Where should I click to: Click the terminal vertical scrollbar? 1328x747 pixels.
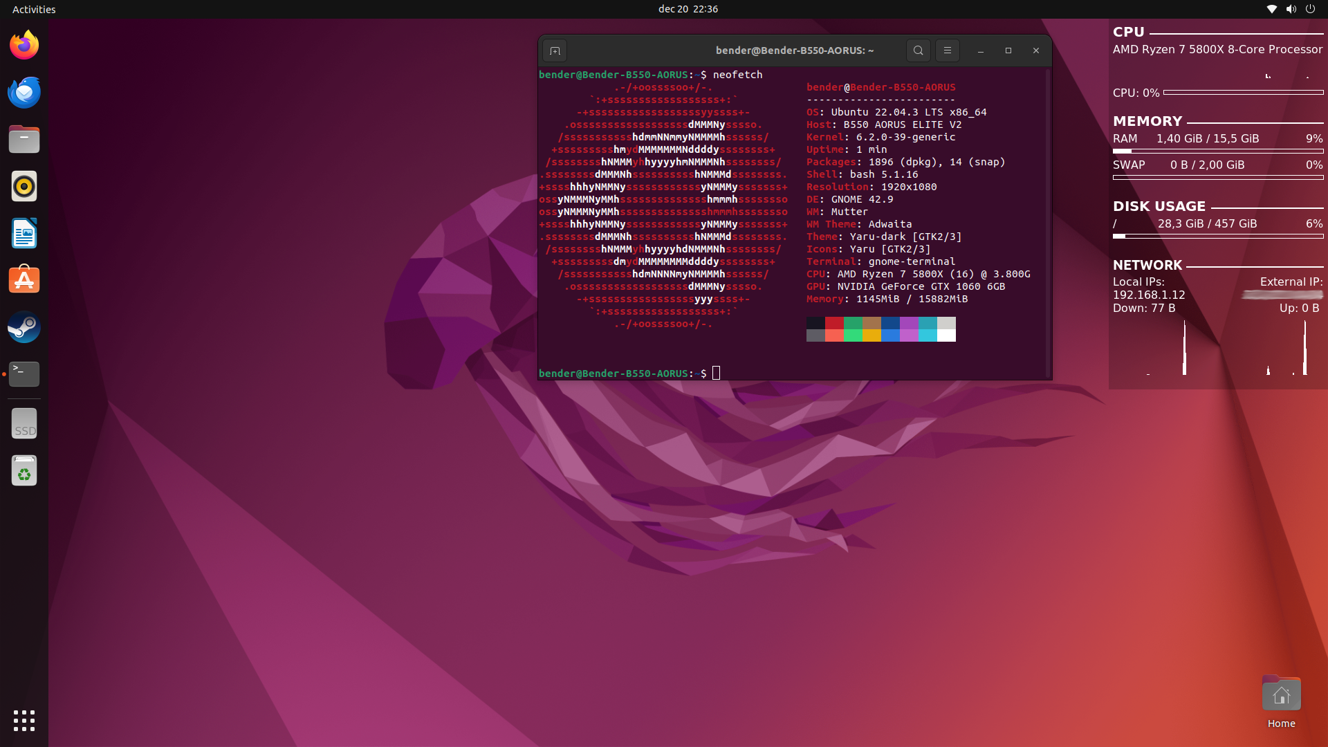tap(1049, 223)
